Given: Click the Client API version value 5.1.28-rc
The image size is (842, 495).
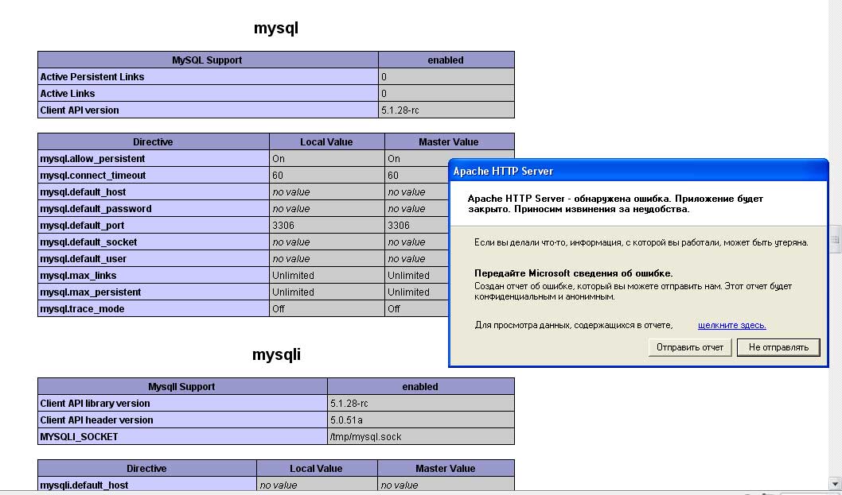Looking at the screenshot, I should (400, 110).
